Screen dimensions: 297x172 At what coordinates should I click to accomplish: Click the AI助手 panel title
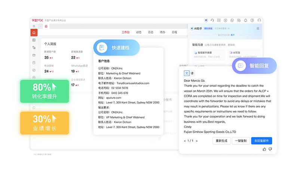coord(198,28)
